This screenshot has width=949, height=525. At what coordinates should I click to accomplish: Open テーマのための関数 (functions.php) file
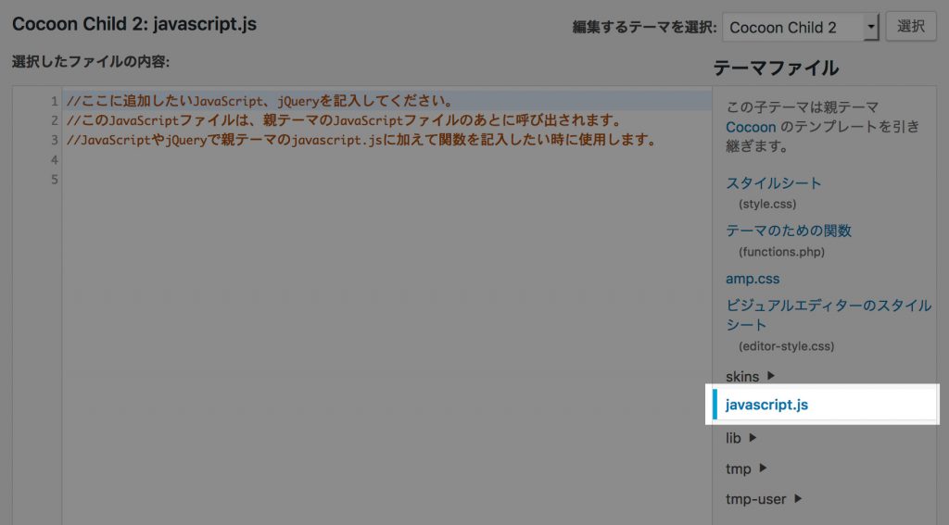[x=788, y=231]
